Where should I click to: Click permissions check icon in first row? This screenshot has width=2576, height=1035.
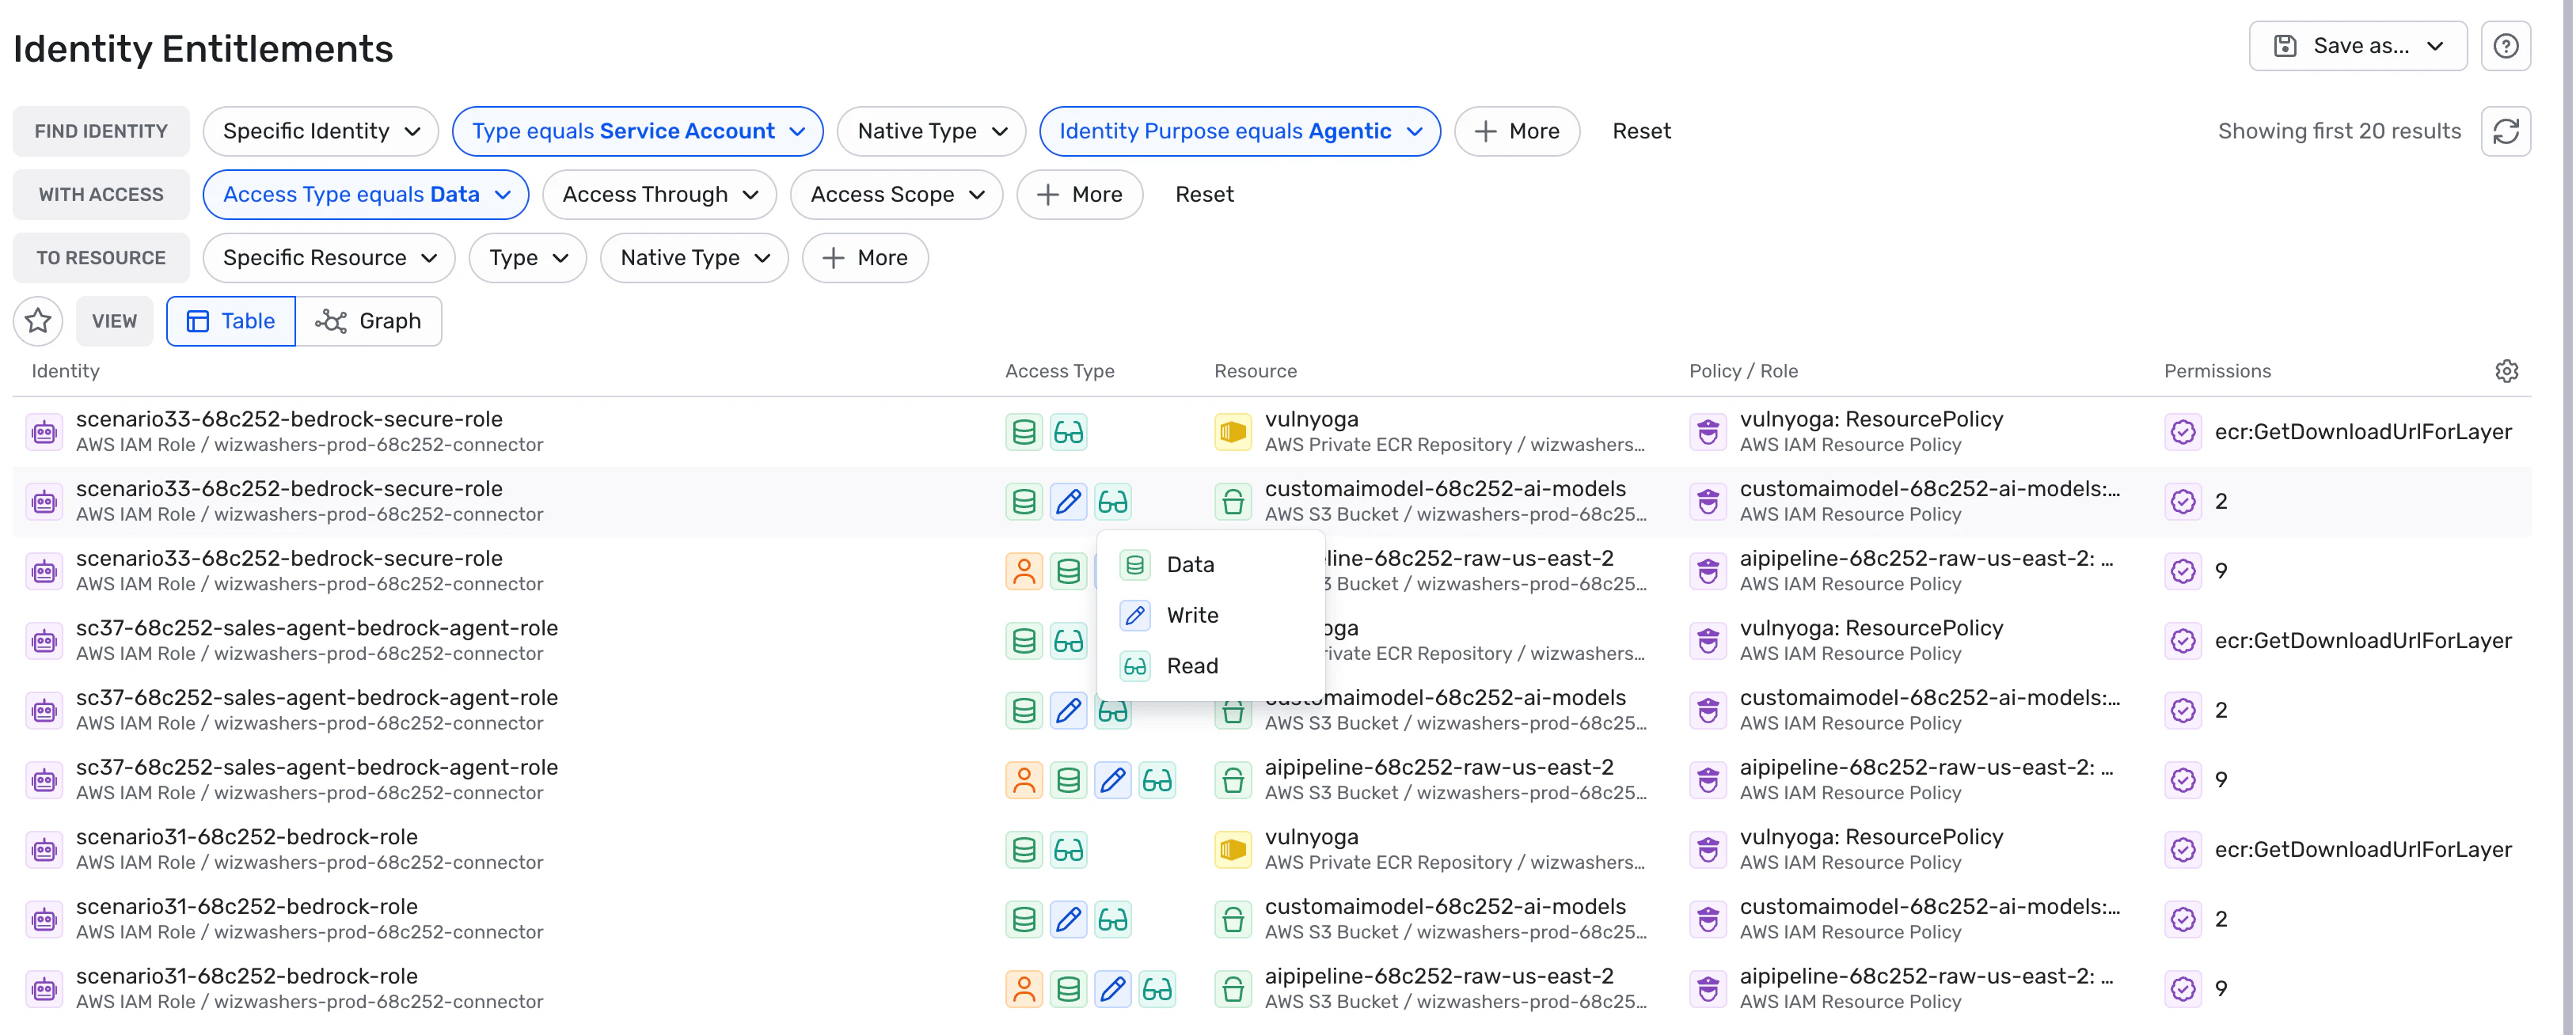click(x=2182, y=432)
